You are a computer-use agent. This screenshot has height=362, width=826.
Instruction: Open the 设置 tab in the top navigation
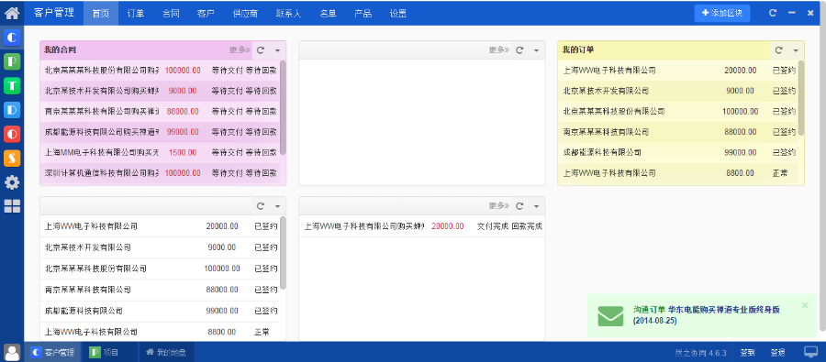(x=397, y=13)
